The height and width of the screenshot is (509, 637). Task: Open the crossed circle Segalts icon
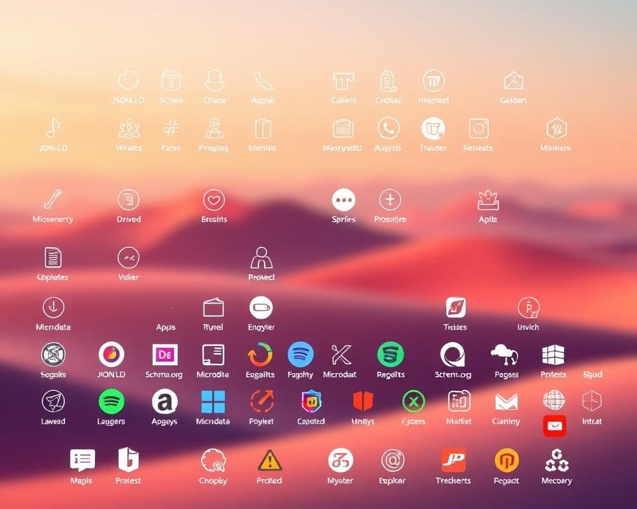click(53, 355)
